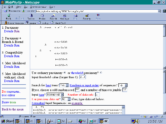Go to Home via toolbar icon

[42, 15]
